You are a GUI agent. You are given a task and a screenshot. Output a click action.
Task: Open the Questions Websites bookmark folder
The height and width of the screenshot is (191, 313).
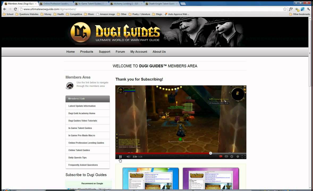pos(27,14)
